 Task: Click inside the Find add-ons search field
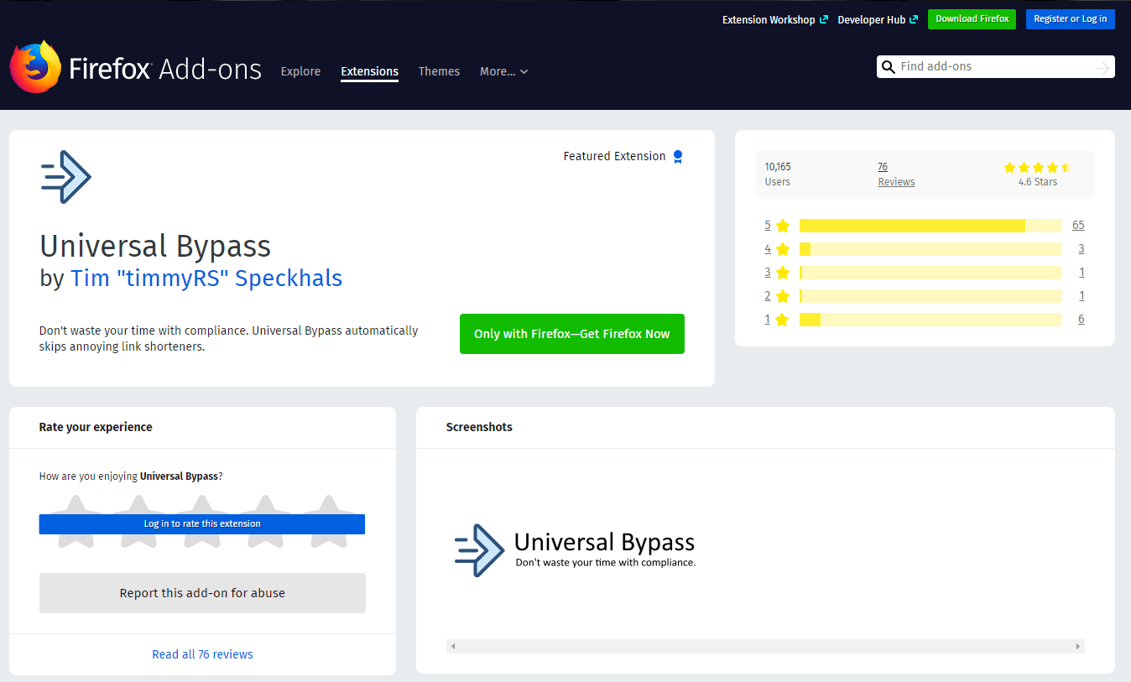995,67
